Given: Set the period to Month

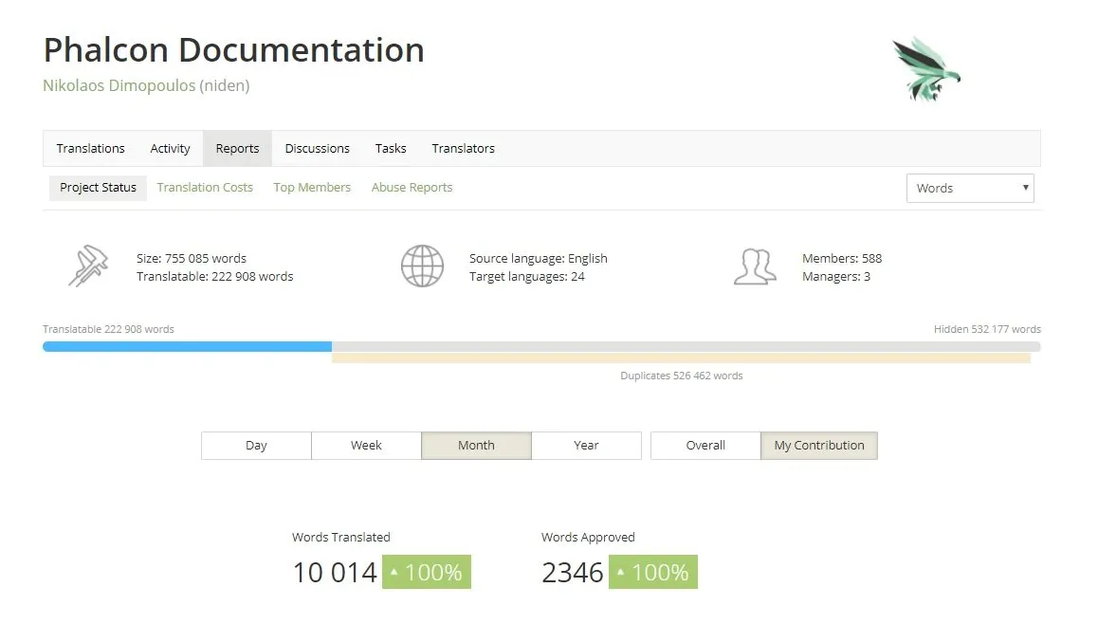Looking at the screenshot, I should pyautogui.click(x=476, y=446).
